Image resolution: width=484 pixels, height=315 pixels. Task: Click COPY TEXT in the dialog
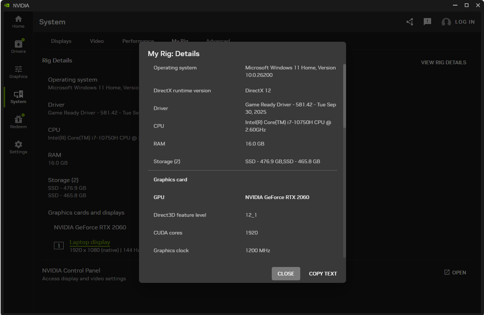pyautogui.click(x=323, y=274)
